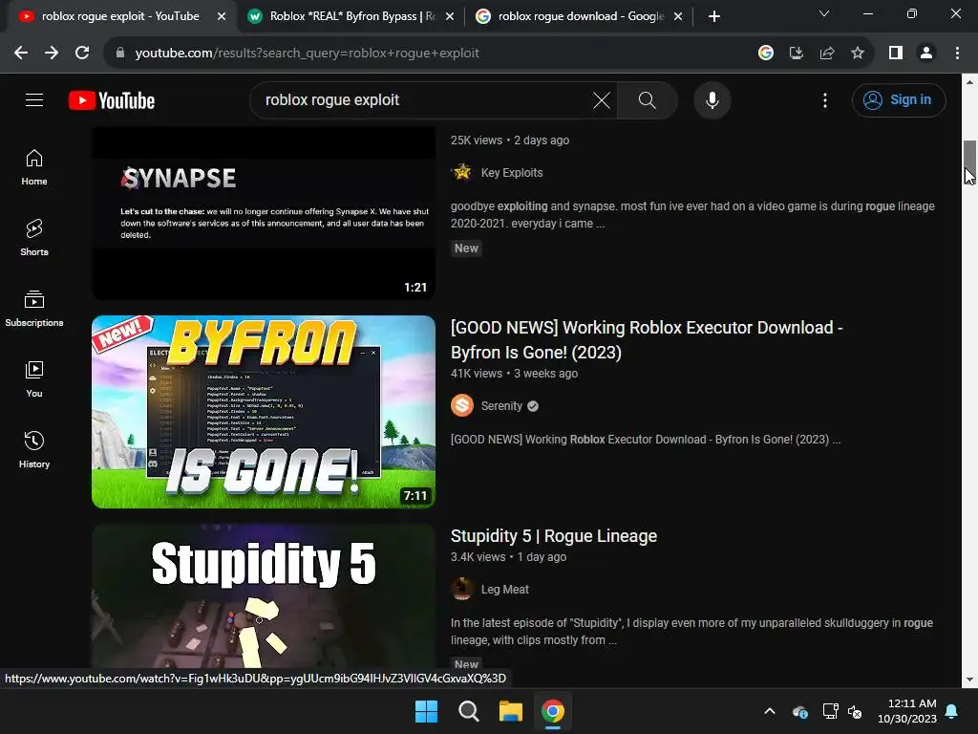
Task: Open You section in sidebar
Action: coord(34,379)
